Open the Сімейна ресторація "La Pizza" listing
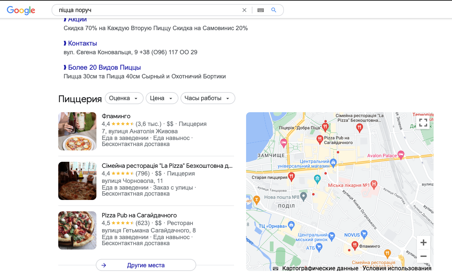 tap(167, 166)
